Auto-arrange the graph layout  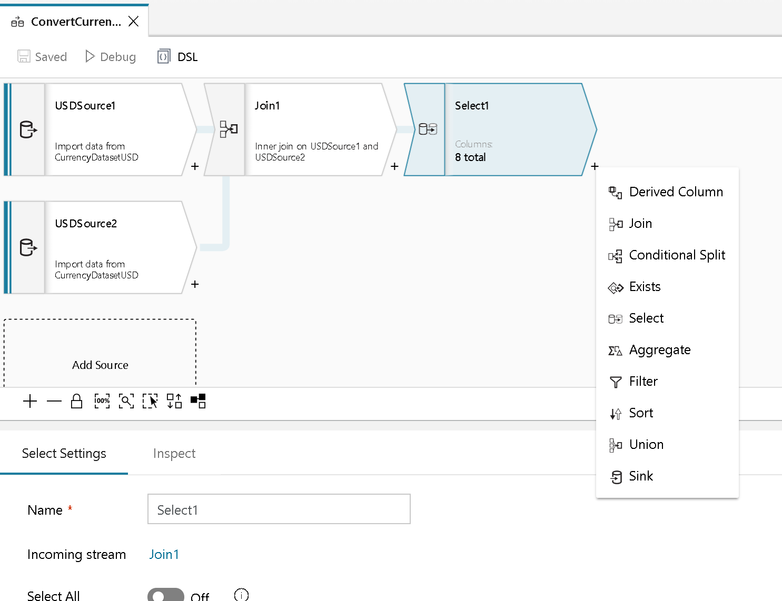[x=174, y=401]
